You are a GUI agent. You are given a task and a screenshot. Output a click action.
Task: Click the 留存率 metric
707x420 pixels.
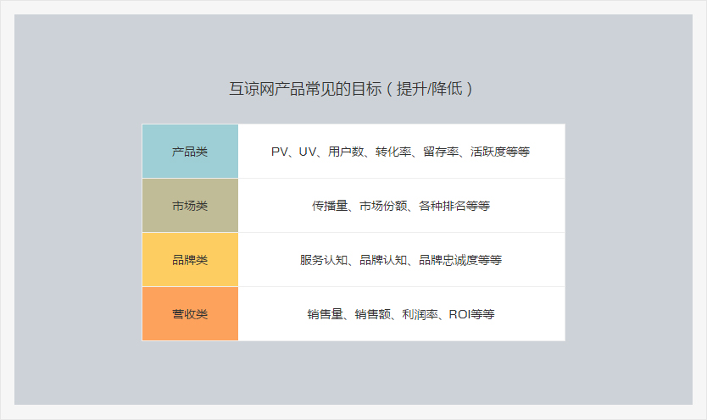tap(440, 152)
